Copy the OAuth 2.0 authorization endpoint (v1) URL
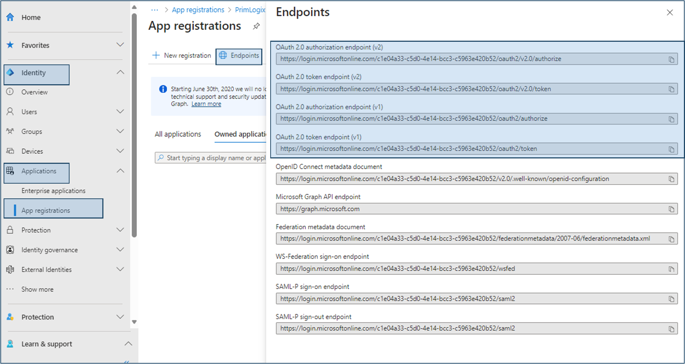Screen dimensions: 685x364 (x=671, y=119)
